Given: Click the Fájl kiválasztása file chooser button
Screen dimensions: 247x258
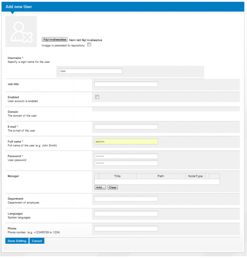Looking at the screenshot, I should point(55,40).
